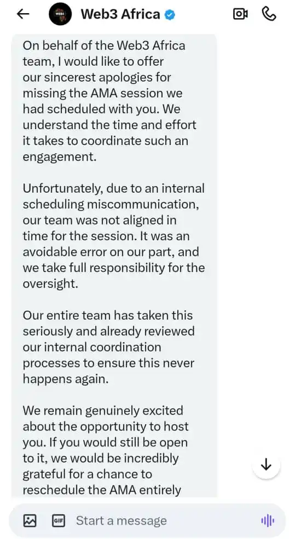Attach a photo with the image icon
Image resolution: width=295 pixels, height=539 pixels.
tap(30, 520)
